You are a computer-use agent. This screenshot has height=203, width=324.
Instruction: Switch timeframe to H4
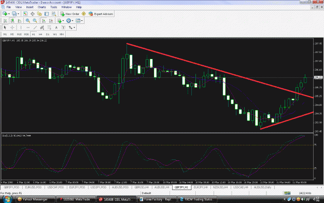40,34
